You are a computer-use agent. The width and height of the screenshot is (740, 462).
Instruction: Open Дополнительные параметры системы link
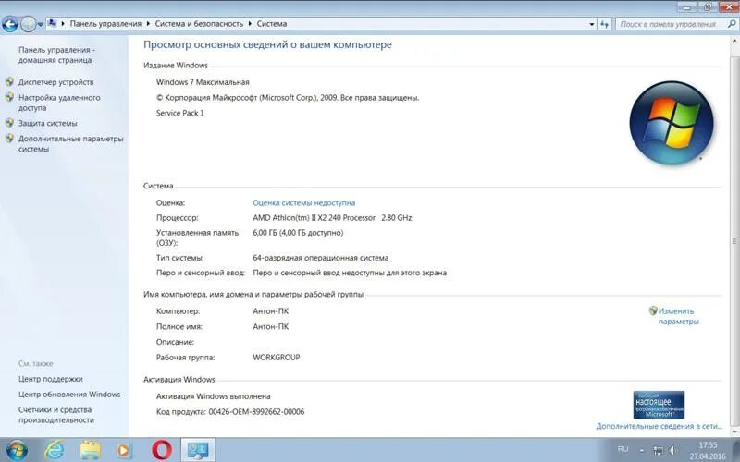pyautogui.click(x=71, y=144)
